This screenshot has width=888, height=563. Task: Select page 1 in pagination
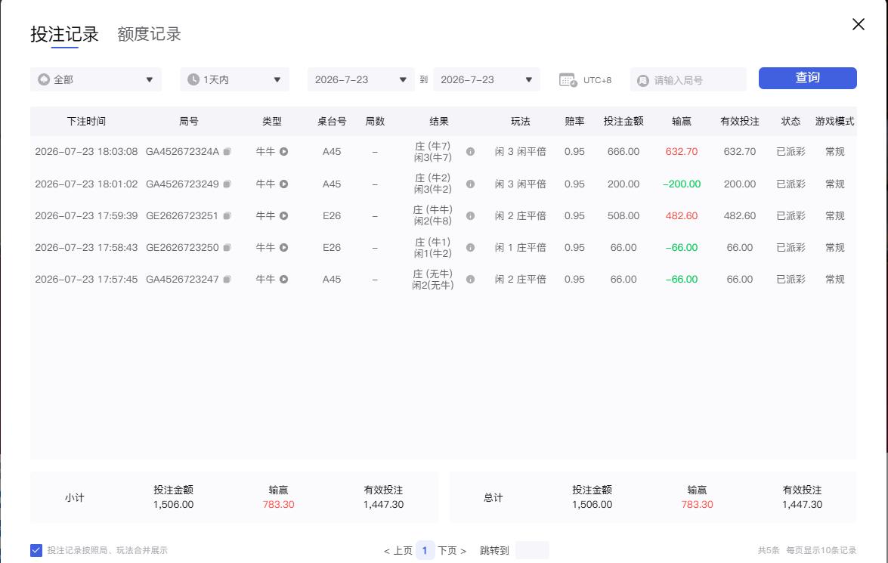[425, 550]
